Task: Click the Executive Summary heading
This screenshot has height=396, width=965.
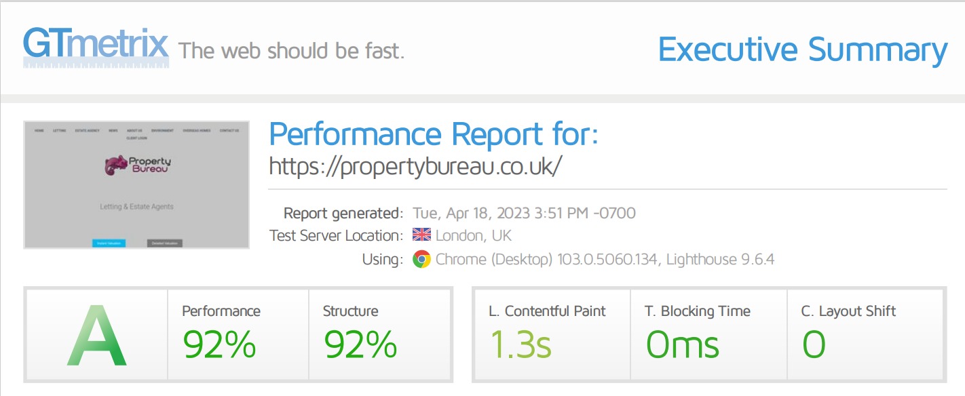Action: 802,50
